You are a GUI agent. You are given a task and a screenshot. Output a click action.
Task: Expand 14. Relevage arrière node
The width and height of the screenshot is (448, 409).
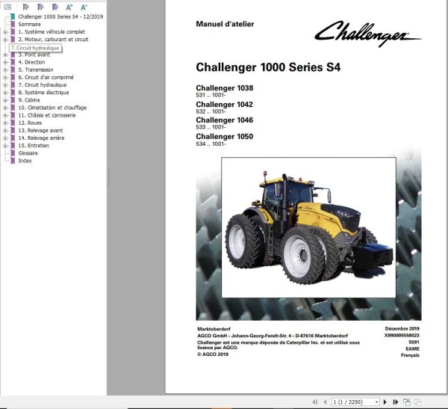(x=5, y=138)
